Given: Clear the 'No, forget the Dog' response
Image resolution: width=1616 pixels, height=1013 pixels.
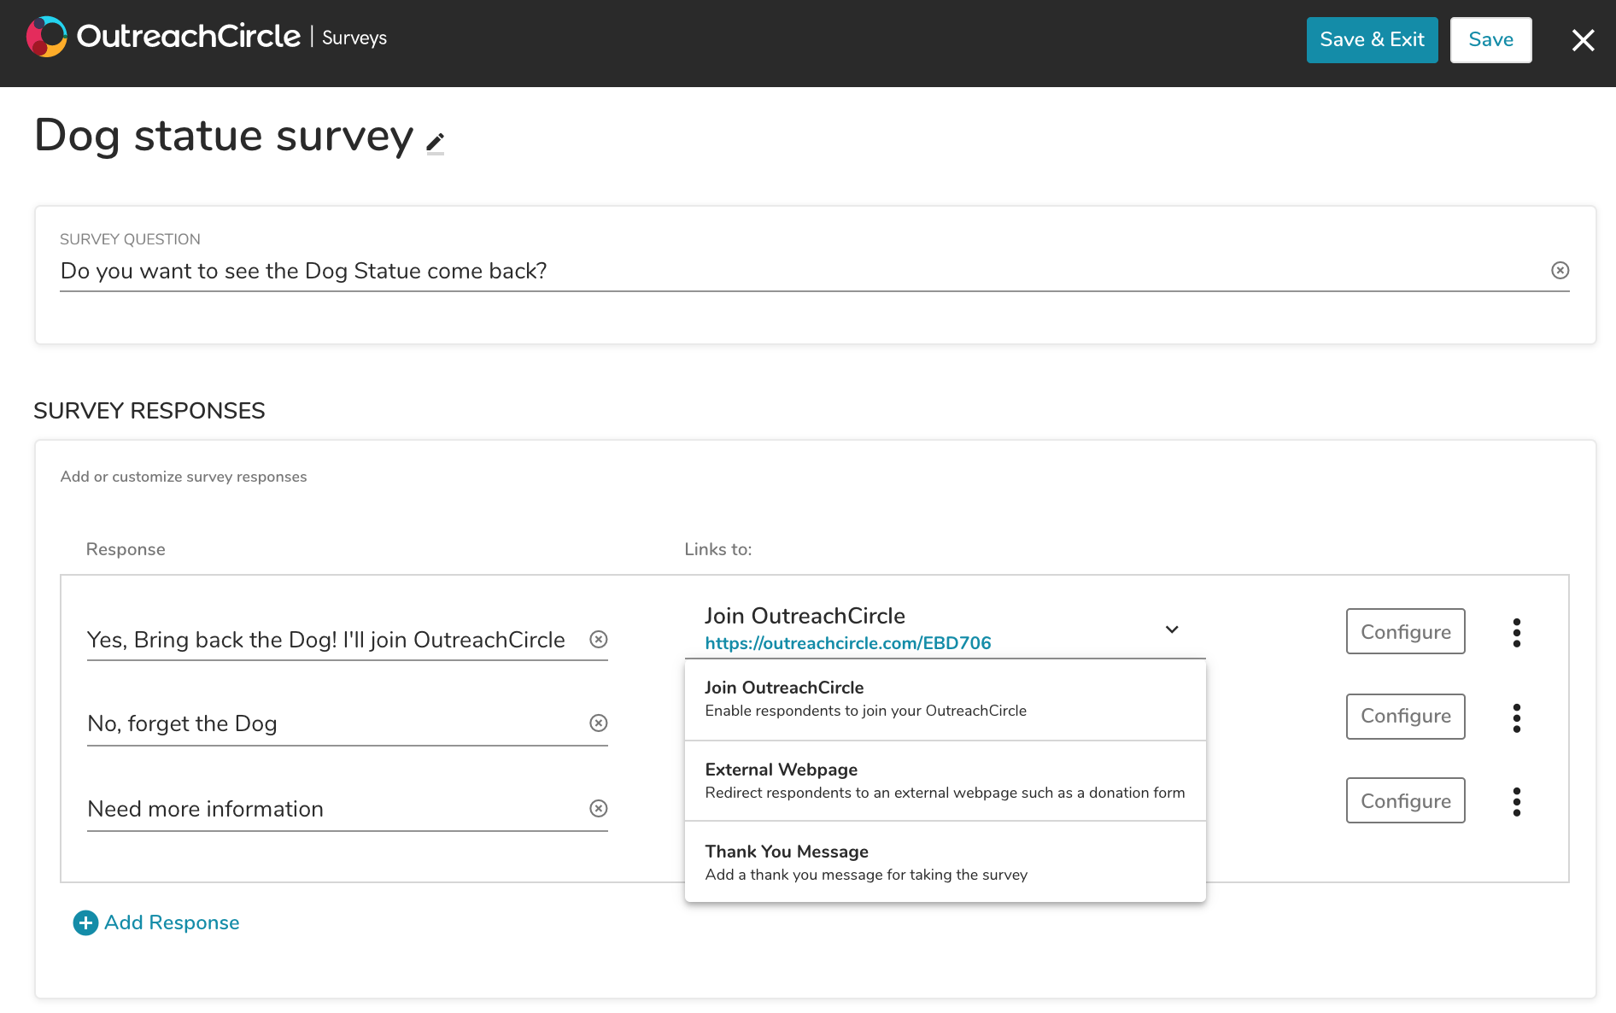Looking at the screenshot, I should coord(599,723).
